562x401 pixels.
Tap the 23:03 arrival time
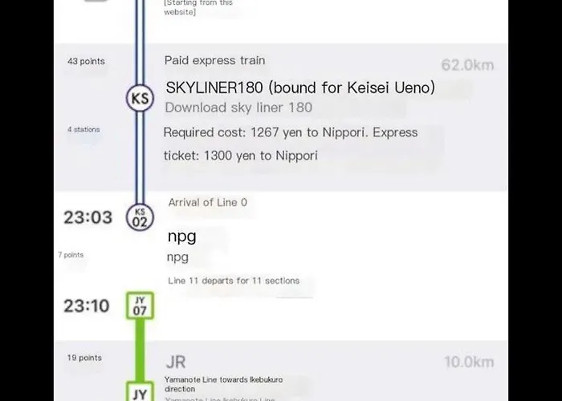click(88, 217)
